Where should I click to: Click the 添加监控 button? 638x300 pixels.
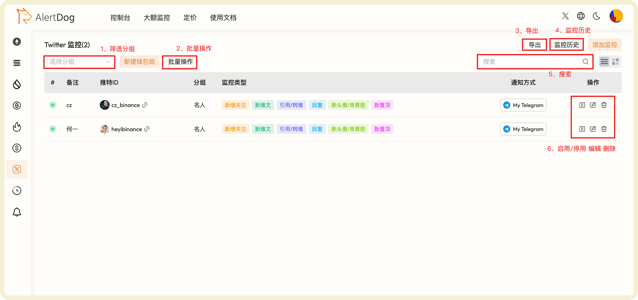pyautogui.click(x=605, y=45)
